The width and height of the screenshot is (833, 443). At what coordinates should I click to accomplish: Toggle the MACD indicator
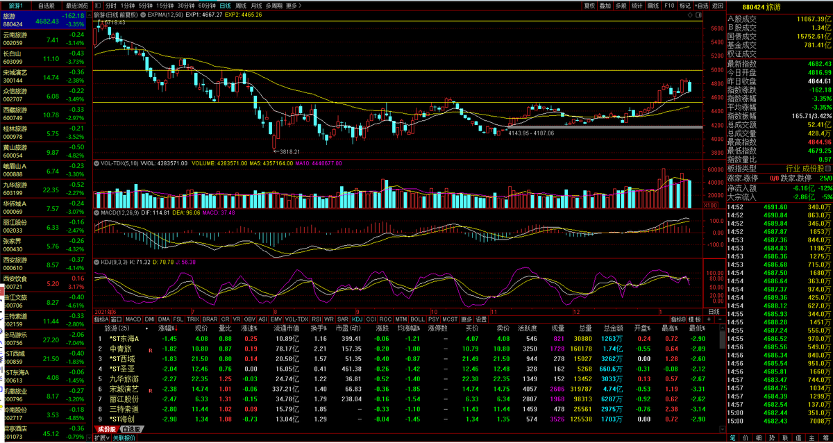pyautogui.click(x=133, y=319)
